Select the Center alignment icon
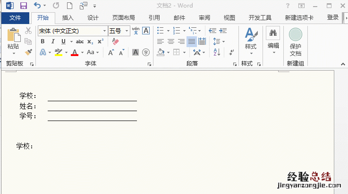 click(x=171, y=41)
